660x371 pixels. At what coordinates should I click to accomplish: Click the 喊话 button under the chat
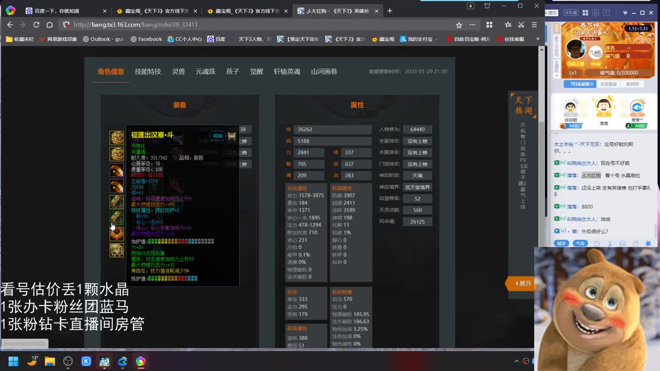tap(560, 243)
